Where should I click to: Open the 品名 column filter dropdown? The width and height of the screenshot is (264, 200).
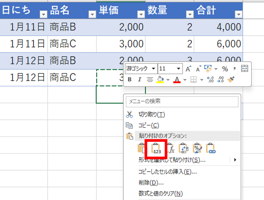(x=92, y=14)
